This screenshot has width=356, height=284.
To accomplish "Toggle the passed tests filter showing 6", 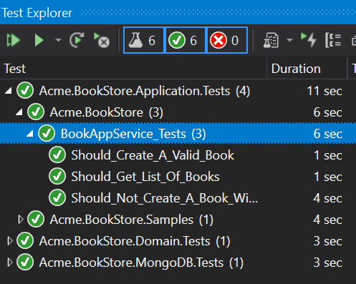I will click(186, 40).
